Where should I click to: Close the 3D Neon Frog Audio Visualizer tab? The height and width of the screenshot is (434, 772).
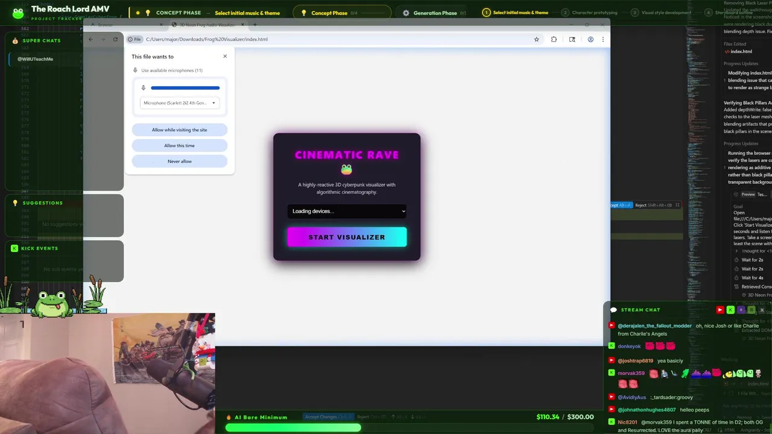point(242,25)
